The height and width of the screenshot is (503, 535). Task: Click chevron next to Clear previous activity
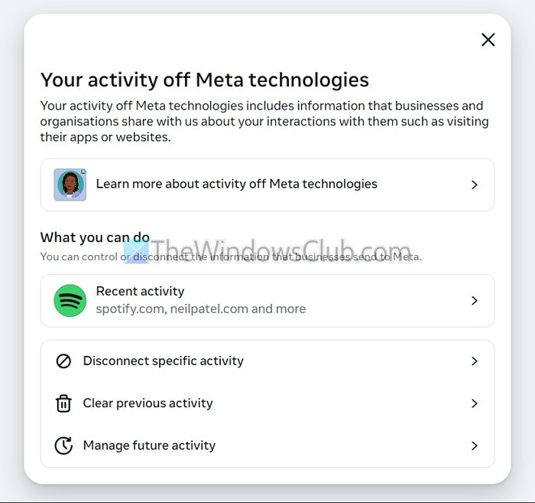point(475,403)
